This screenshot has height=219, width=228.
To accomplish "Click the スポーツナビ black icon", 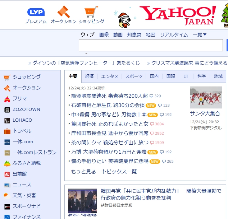I will coord(7,207).
